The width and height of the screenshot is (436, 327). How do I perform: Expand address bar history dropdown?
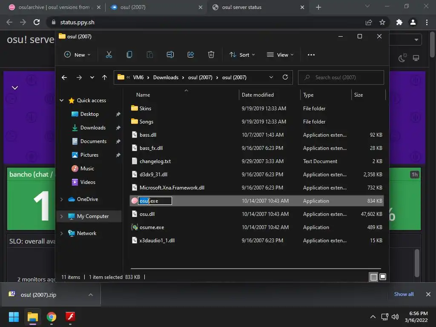coord(271,77)
